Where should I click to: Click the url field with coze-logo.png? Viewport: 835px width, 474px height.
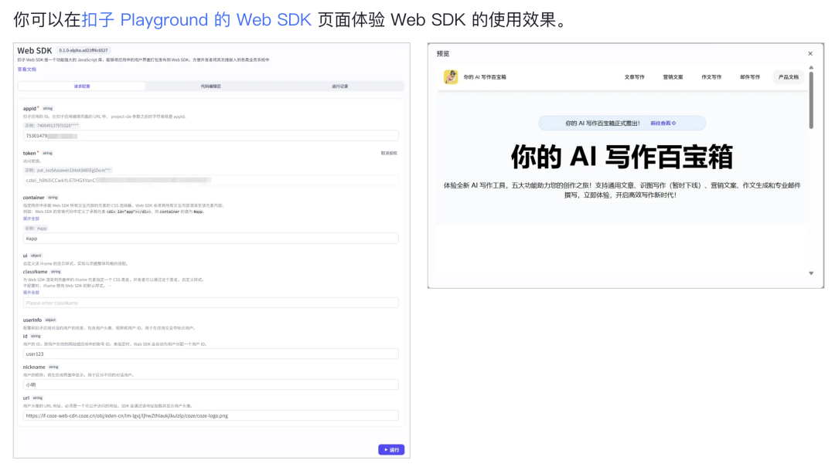(210, 415)
